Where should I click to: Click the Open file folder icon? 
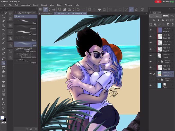pos(64,10)
